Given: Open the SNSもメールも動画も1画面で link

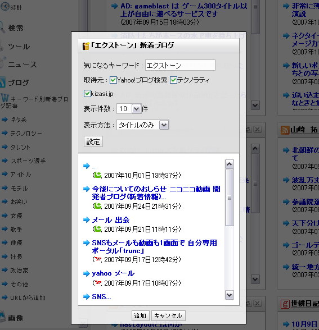Looking at the screenshot, I should pos(154,247).
